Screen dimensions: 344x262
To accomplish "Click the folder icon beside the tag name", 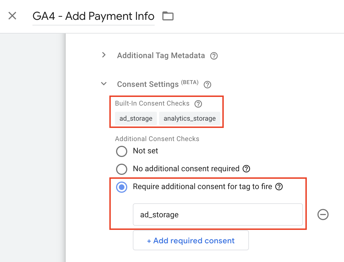I will click(168, 16).
